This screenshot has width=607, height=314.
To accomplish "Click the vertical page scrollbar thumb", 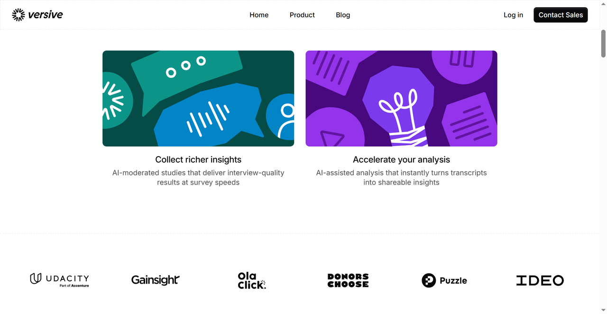I will tap(604, 43).
